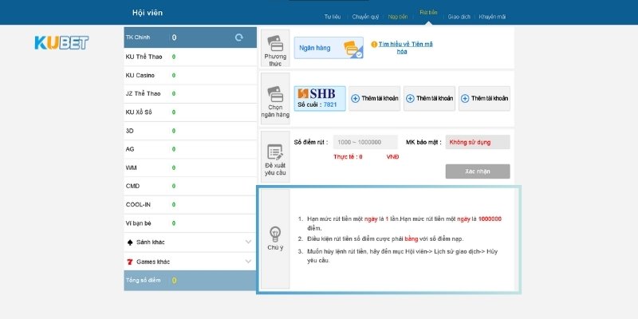638x319 pixels.
Task: Click the plus icon on third Thêm tài khoản
Action: pyautogui.click(x=465, y=98)
